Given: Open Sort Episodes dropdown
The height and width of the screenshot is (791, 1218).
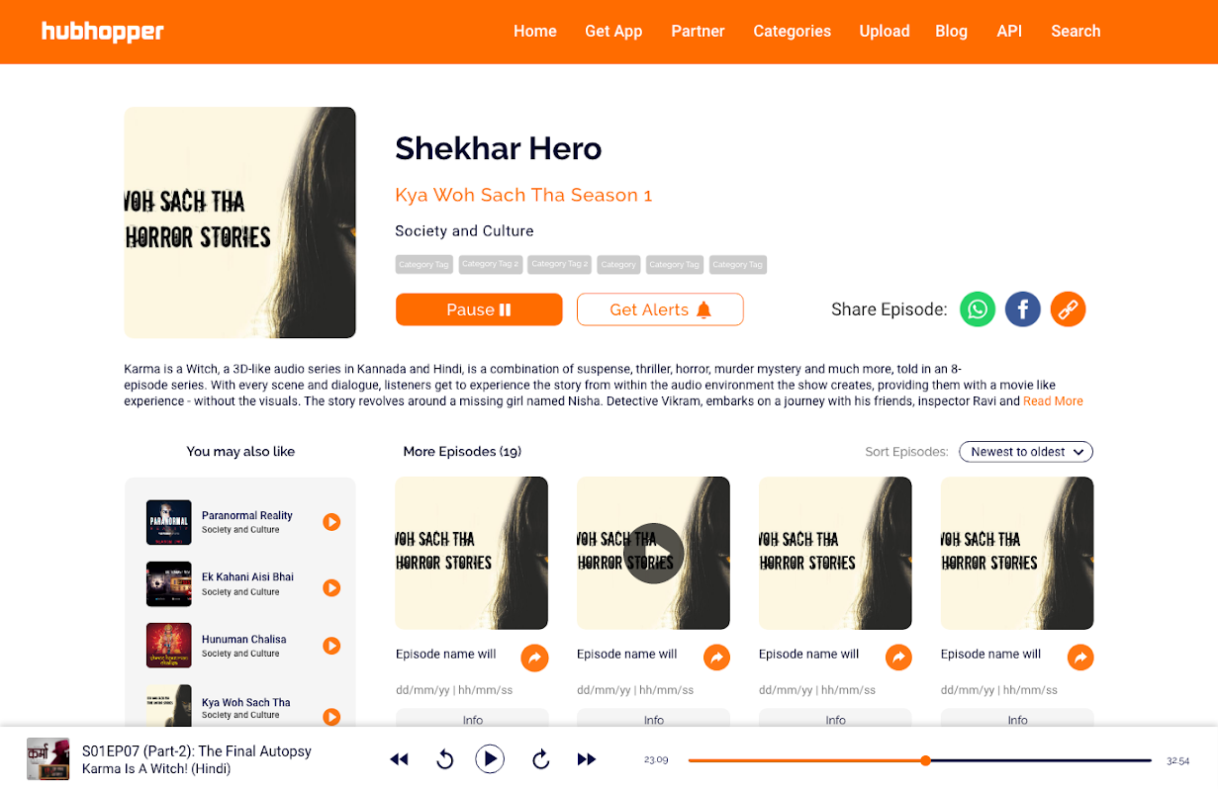Looking at the screenshot, I should (1026, 452).
